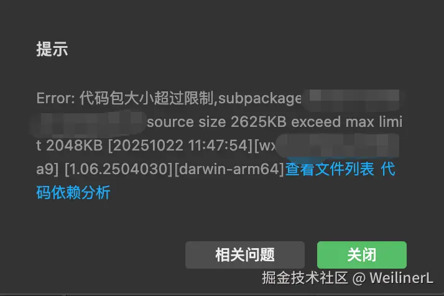The height and width of the screenshot is (296, 444).
Task: Click the 掘金技术社区 watermark text
Action: coord(305,278)
